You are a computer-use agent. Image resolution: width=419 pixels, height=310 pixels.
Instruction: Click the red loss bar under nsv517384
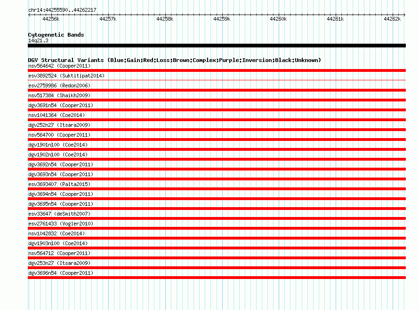click(217, 100)
